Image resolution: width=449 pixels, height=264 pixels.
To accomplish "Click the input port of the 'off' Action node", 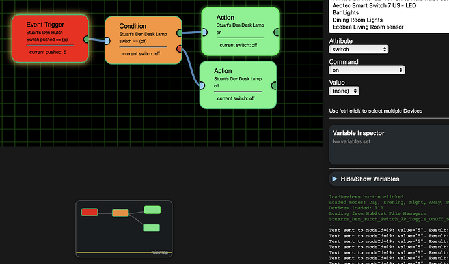I will (x=201, y=85).
